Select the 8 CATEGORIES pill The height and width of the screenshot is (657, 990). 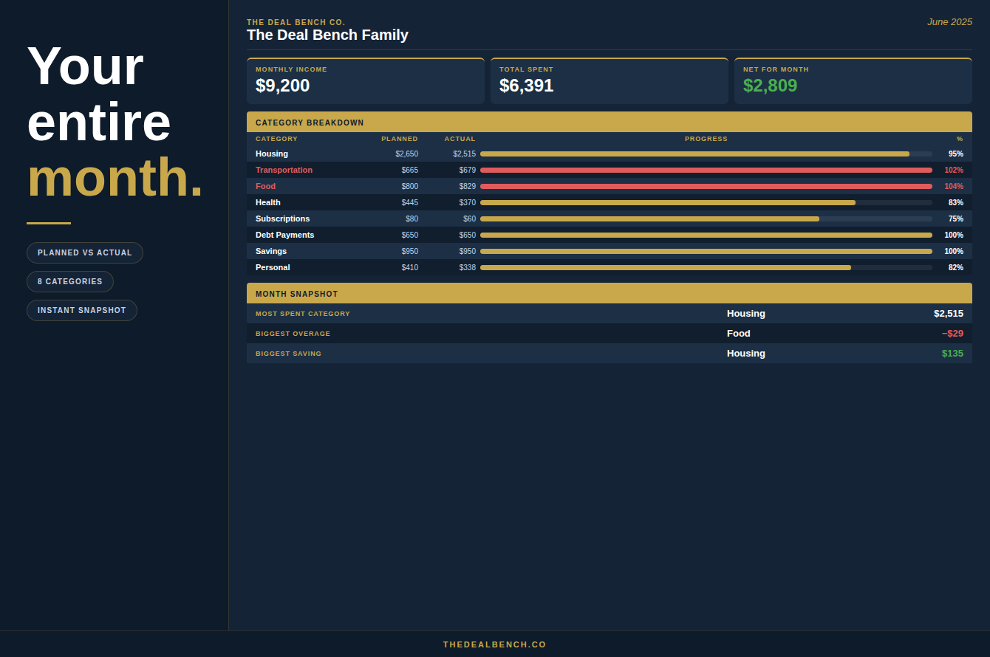tap(70, 282)
